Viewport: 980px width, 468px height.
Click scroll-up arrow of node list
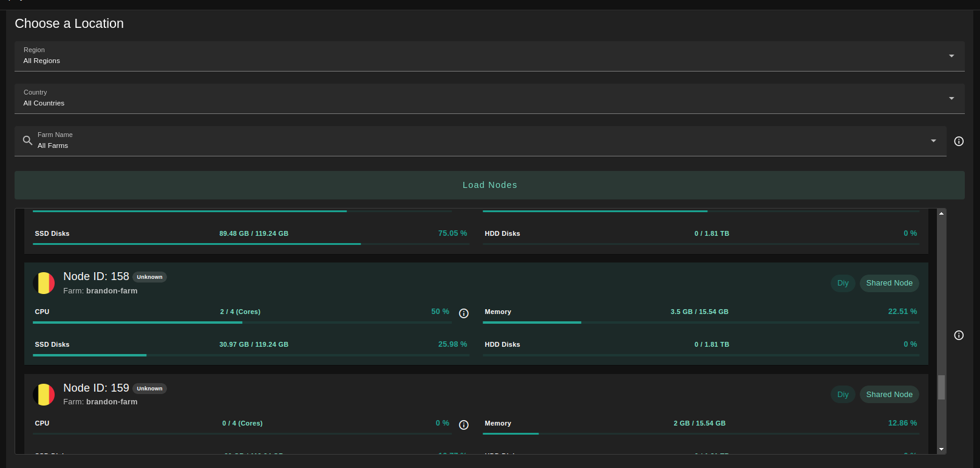(x=941, y=213)
